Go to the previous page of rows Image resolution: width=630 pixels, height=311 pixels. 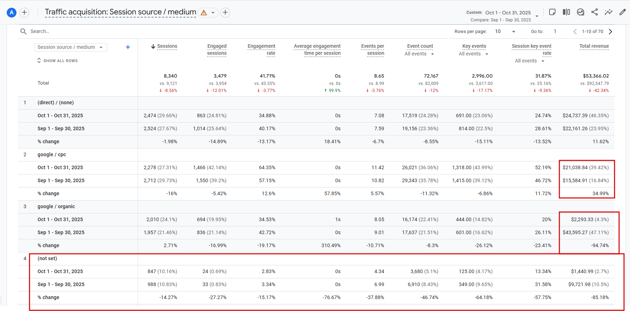tap(575, 32)
